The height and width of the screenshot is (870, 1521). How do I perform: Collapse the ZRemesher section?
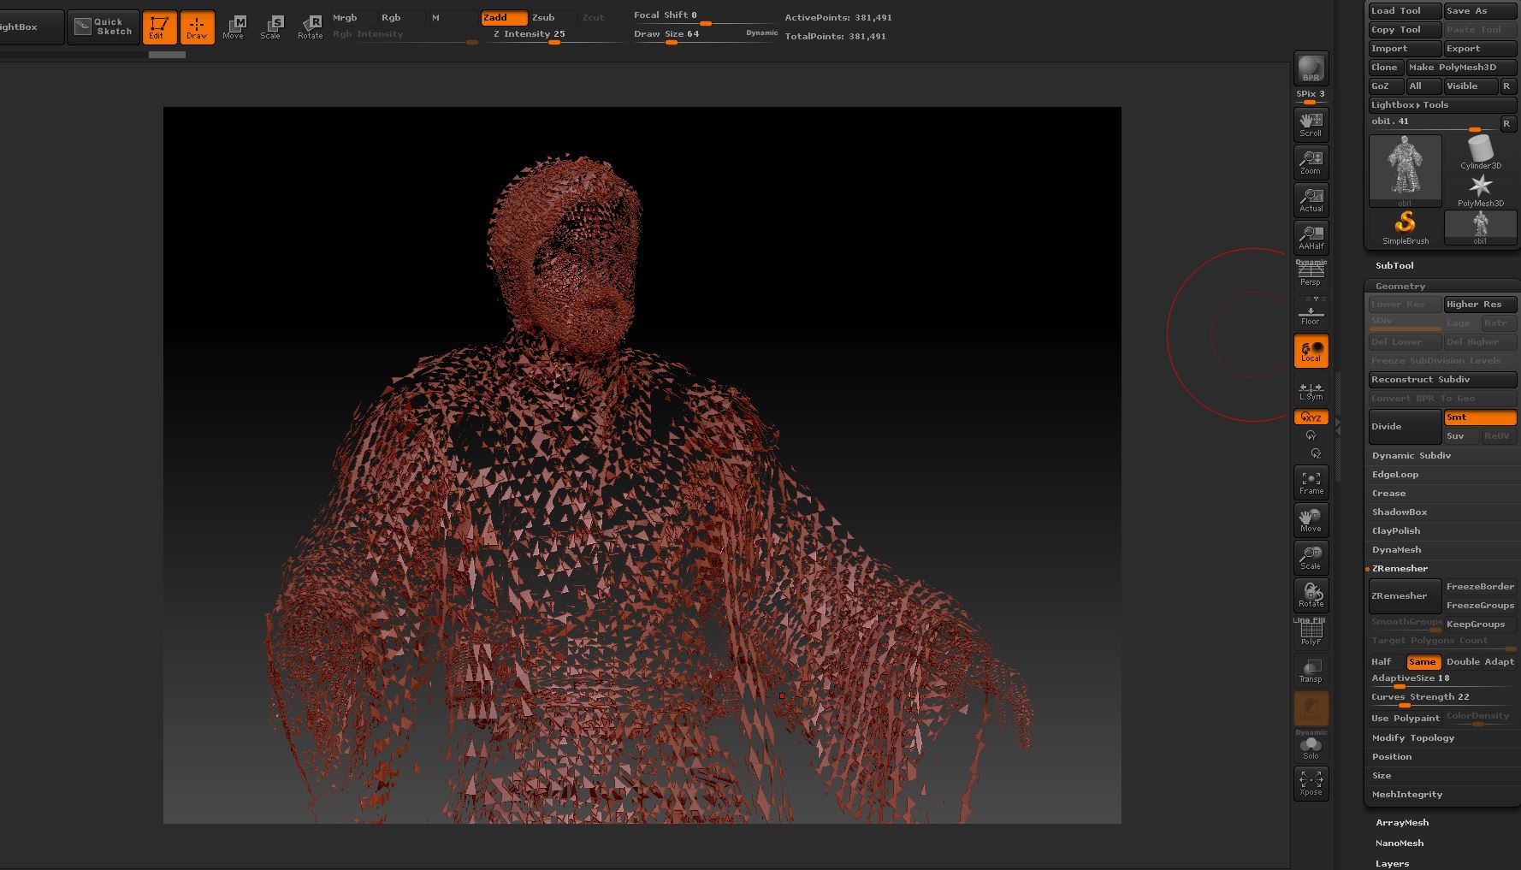click(1400, 569)
